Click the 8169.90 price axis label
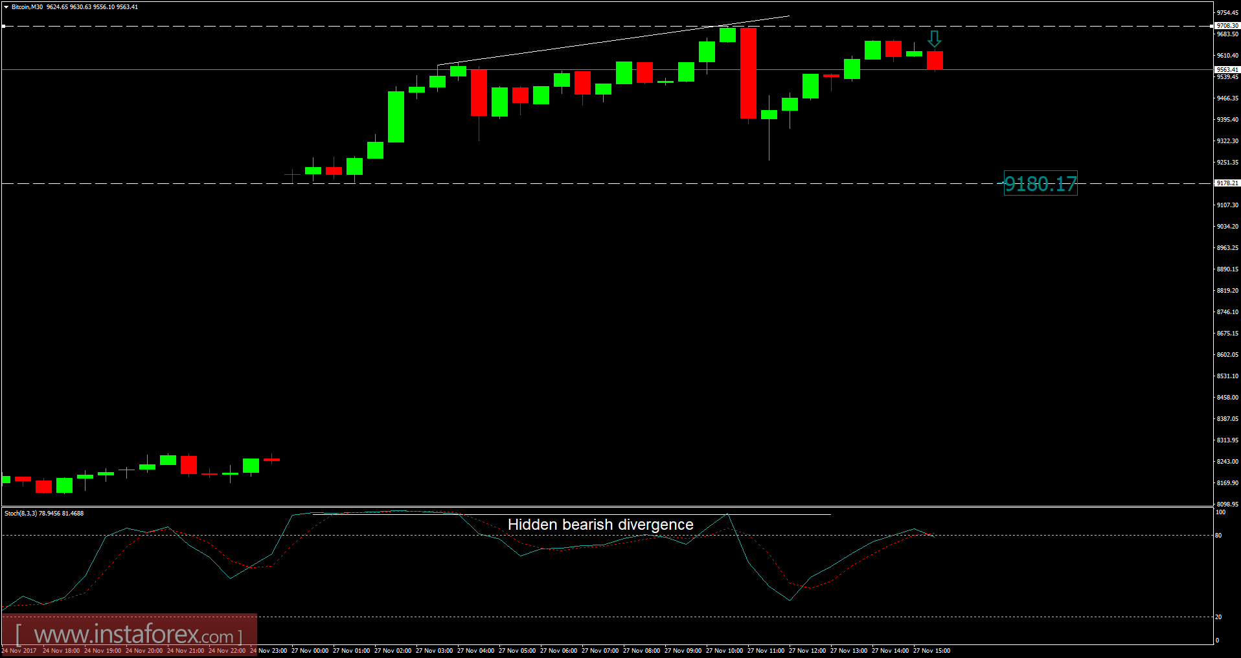This screenshot has width=1241, height=658. tap(1227, 483)
